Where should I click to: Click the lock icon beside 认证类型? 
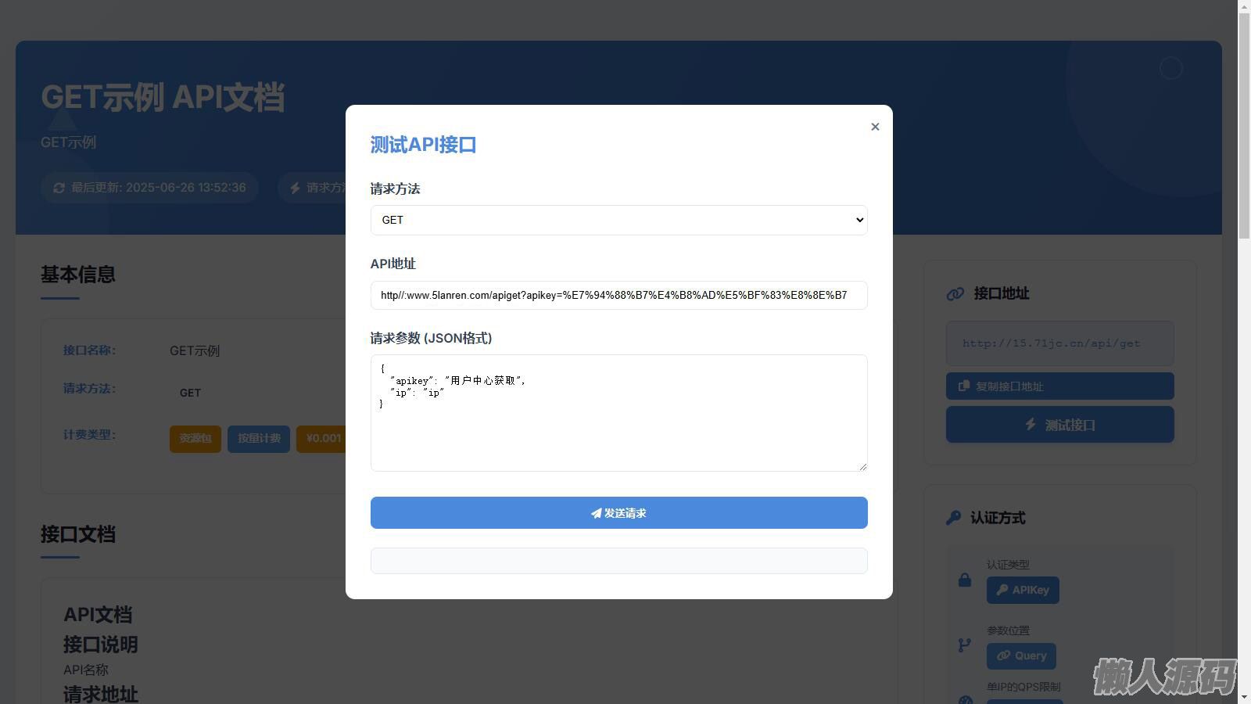(x=965, y=580)
